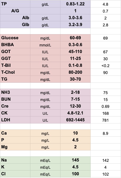Screen dimensions: 121x178
Task: Select the K reference value 4.5
Action: pyautogui.click(x=75, y=167)
